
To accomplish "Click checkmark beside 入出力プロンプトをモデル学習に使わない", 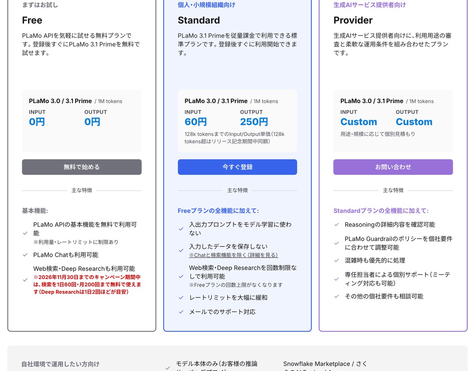I will click(x=181, y=229).
